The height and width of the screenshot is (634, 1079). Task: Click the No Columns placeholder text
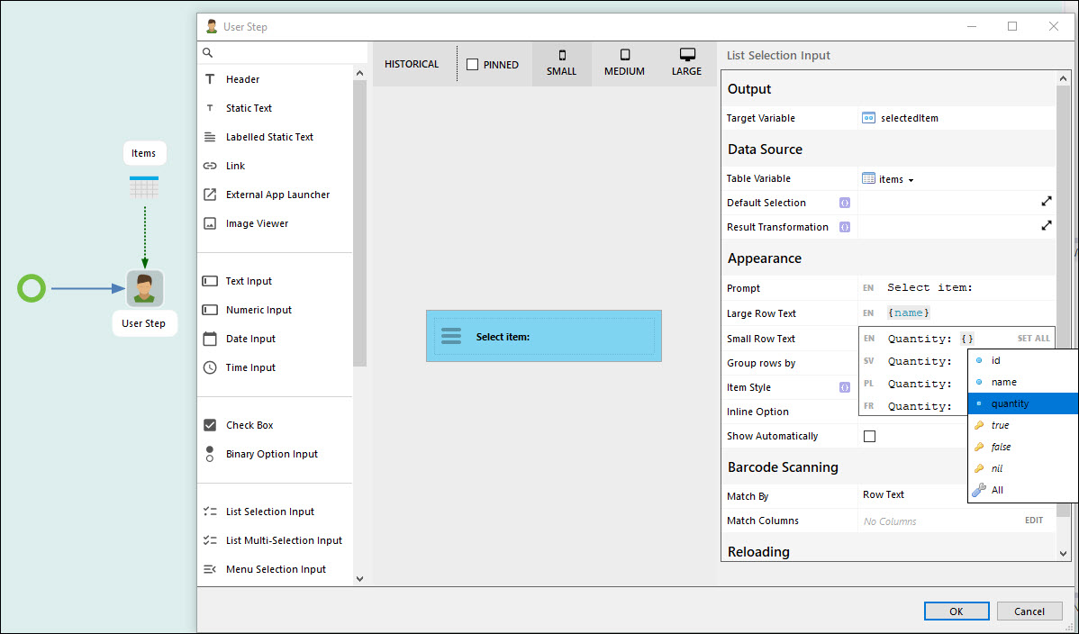point(890,521)
